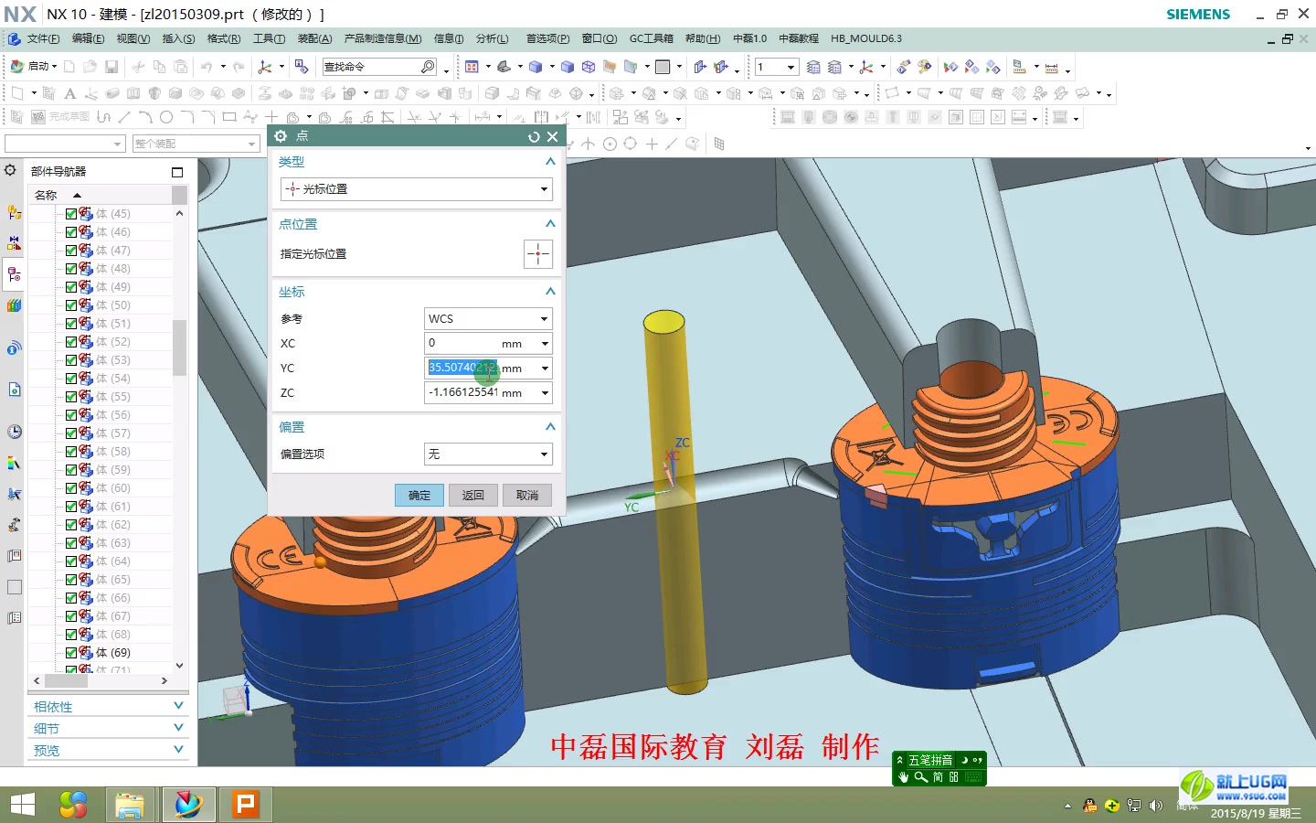This screenshot has width=1316, height=823.
Task: Open the 分析(L) menu
Action: [492, 38]
